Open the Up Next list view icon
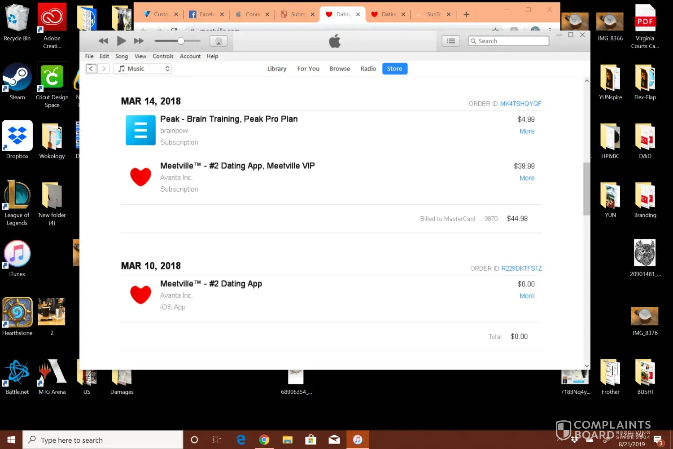Image resolution: width=673 pixels, height=449 pixels. pyautogui.click(x=451, y=41)
